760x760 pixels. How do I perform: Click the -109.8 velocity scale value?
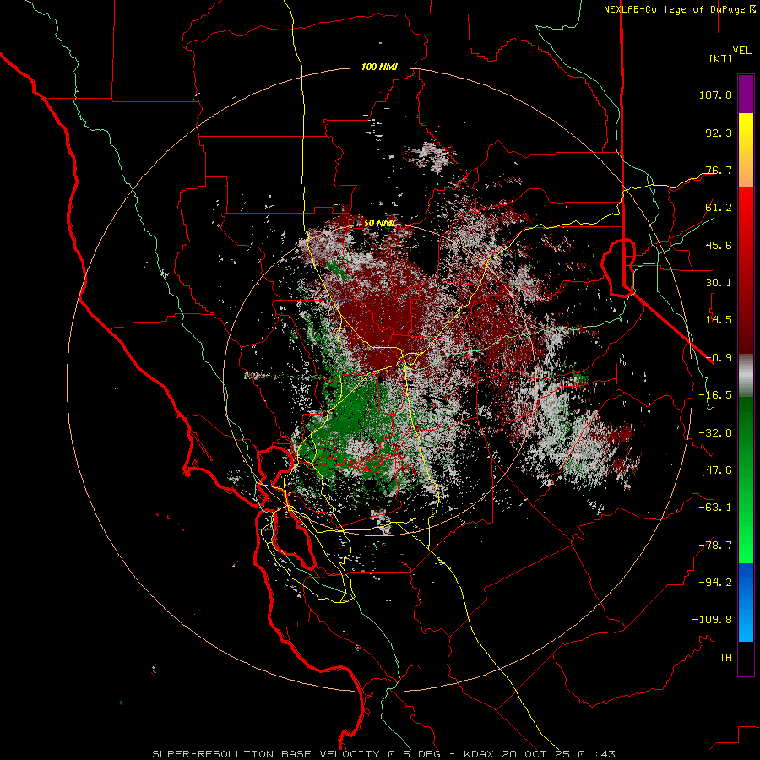pyautogui.click(x=712, y=620)
